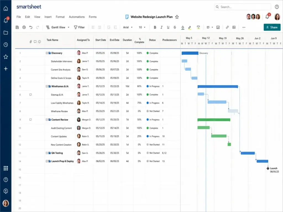283x212 pixels.
Task: Open the Browse folder in the sidebar
Action: [6, 33]
